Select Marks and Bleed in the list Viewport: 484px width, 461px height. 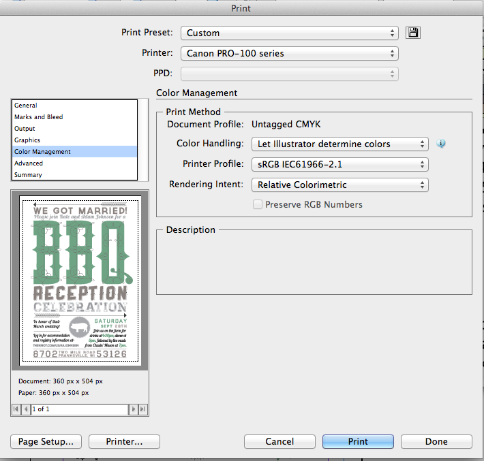[38, 117]
